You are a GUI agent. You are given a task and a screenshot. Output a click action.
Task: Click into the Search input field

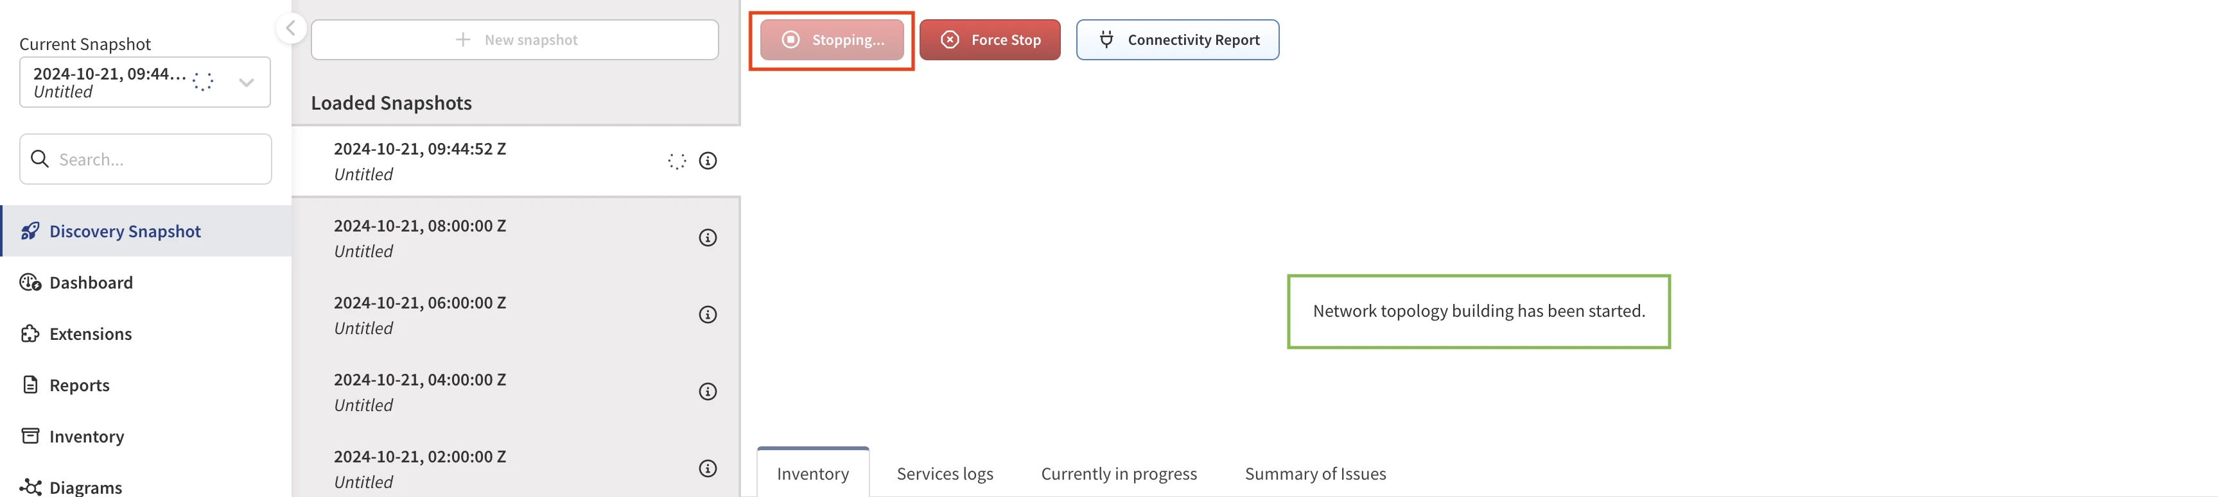(159, 159)
